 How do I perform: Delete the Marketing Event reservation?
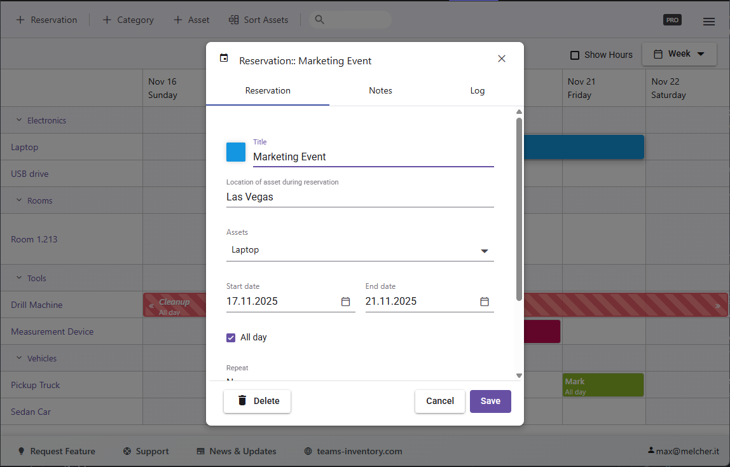click(257, 401)
